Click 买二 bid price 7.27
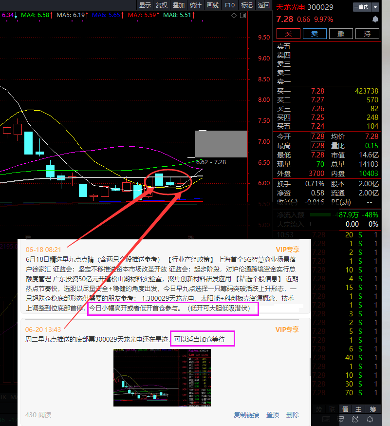The height and width of the screenshot is (426, 390). point(317,100)
